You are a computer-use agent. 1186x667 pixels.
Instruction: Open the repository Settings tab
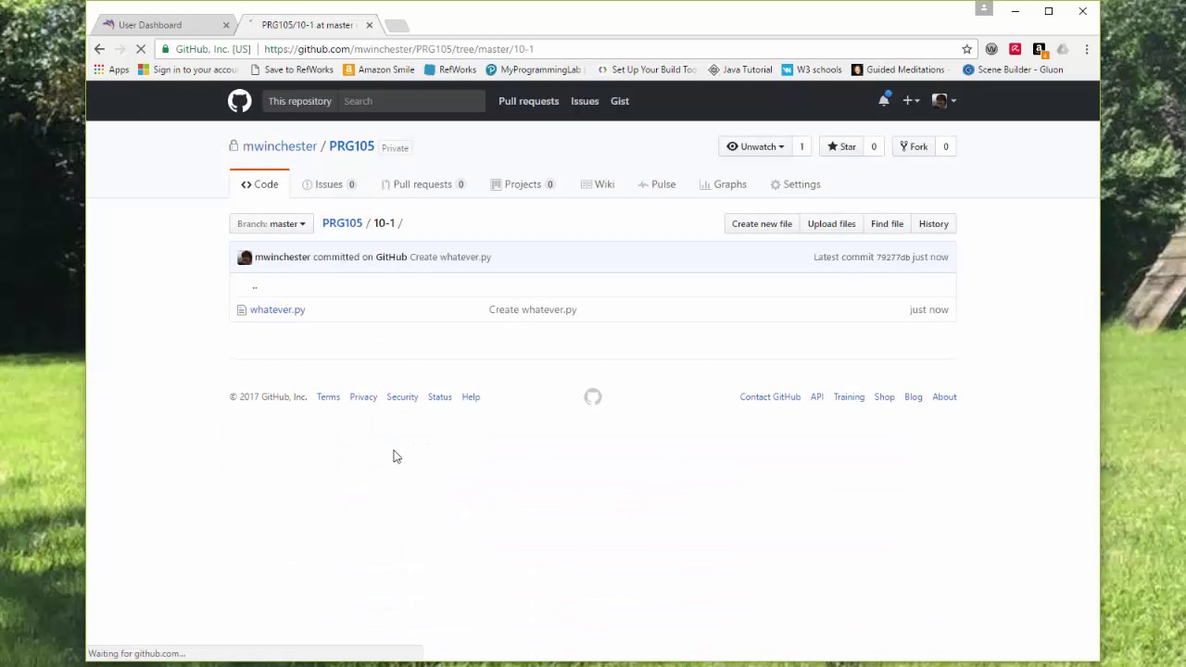(x=795, y=184)
